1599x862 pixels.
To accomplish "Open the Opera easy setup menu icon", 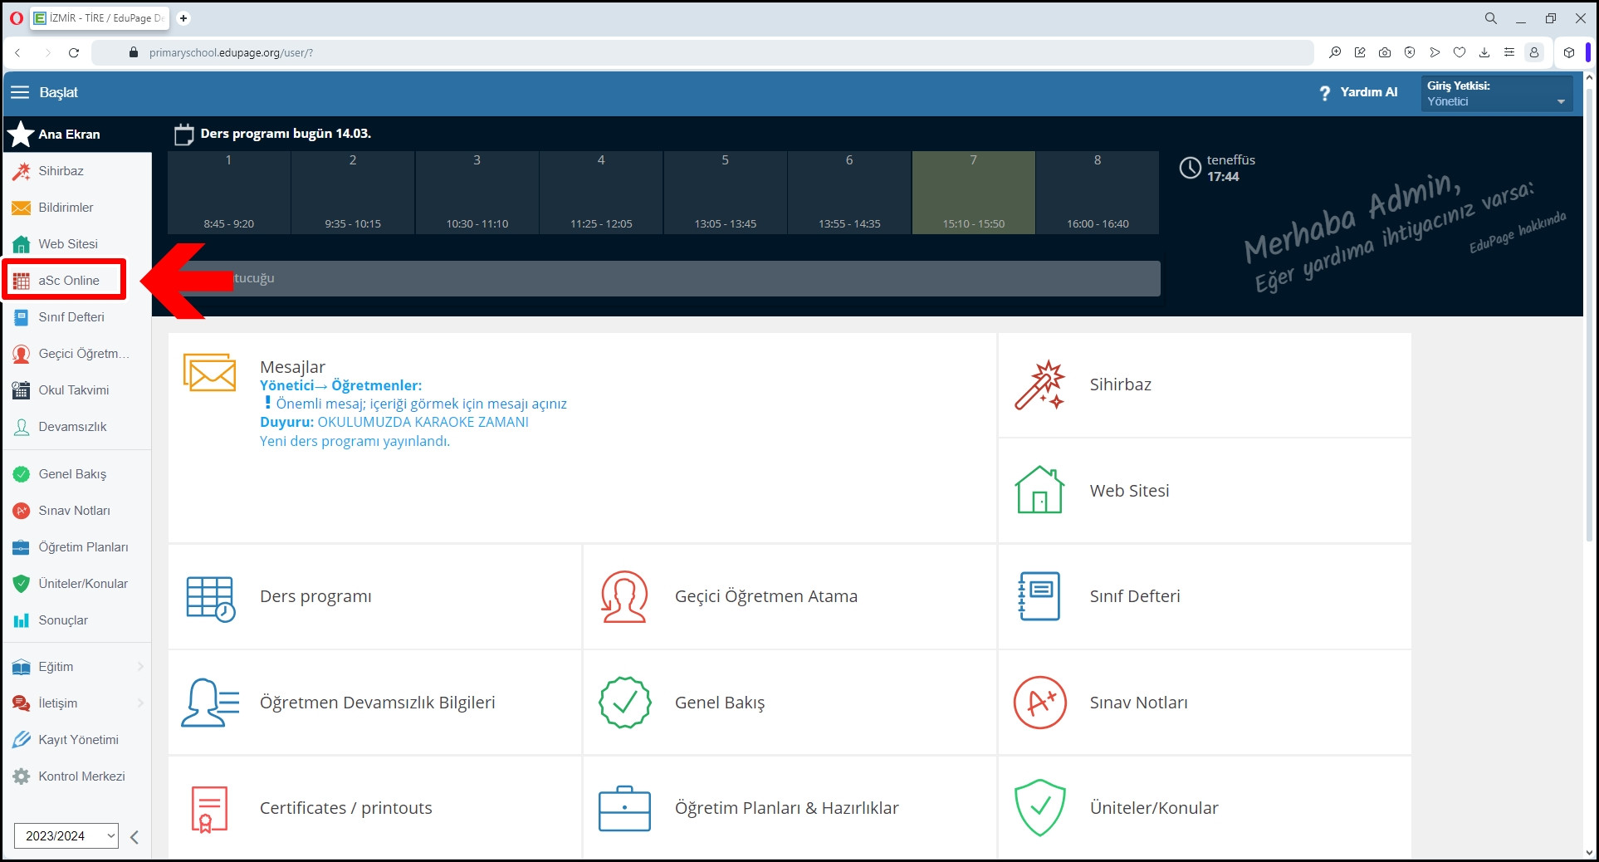I will click(1509, 52).
